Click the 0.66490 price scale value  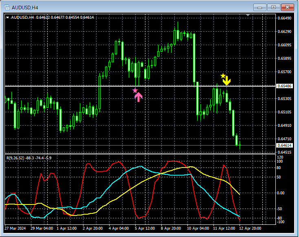284,18
